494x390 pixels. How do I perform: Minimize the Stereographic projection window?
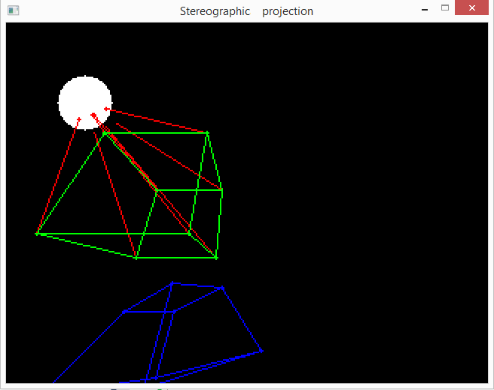pos(425,9)
